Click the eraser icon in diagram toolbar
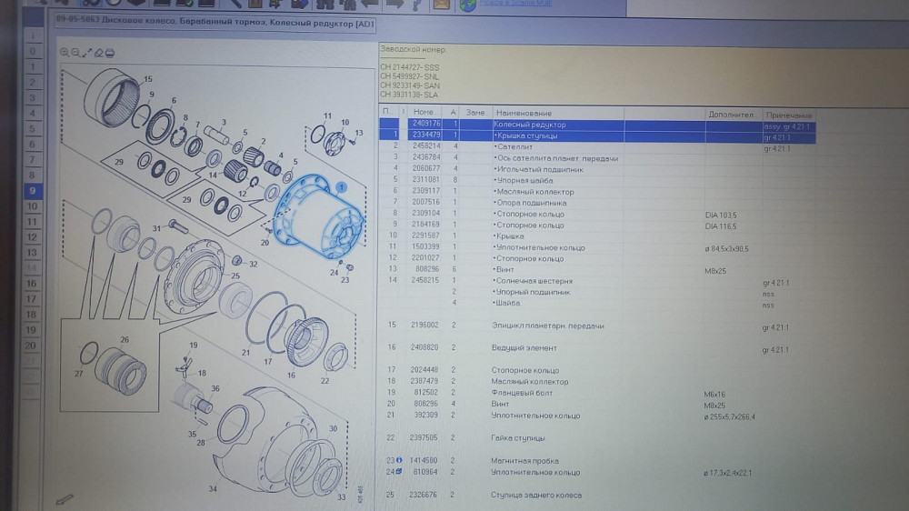Viewport: 909px width, 511px height. click(x=98, y=52)
